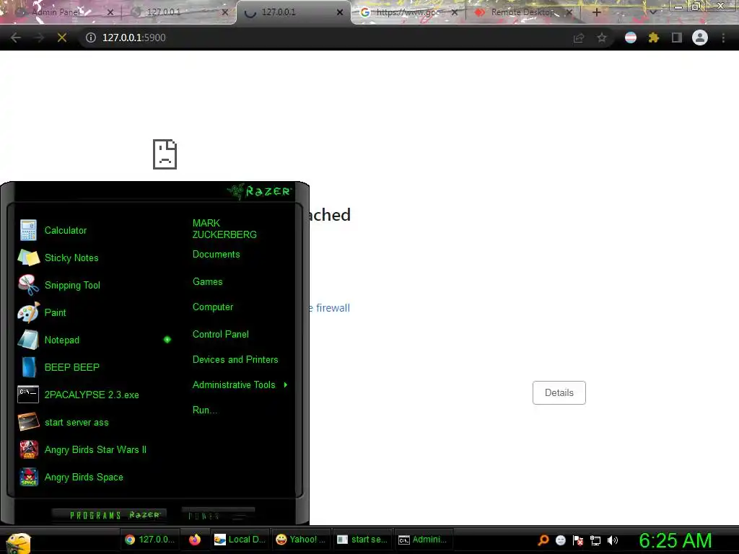Open Computer from the start menu

[x=213, y=307]
